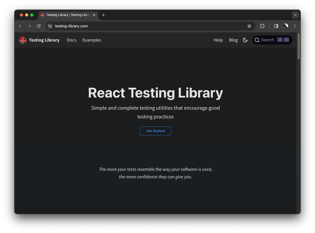315x233 pixels.
Task: Click the K shortcut key badge
Action: click(x=286, y=40)
